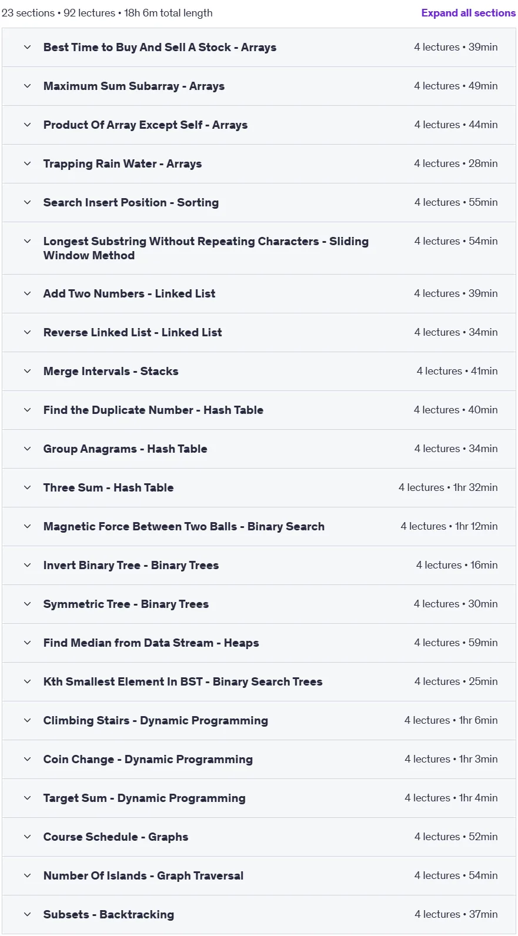
Task: Expand the Maximum Sum Subarray chevron
Action: (27, 86)
